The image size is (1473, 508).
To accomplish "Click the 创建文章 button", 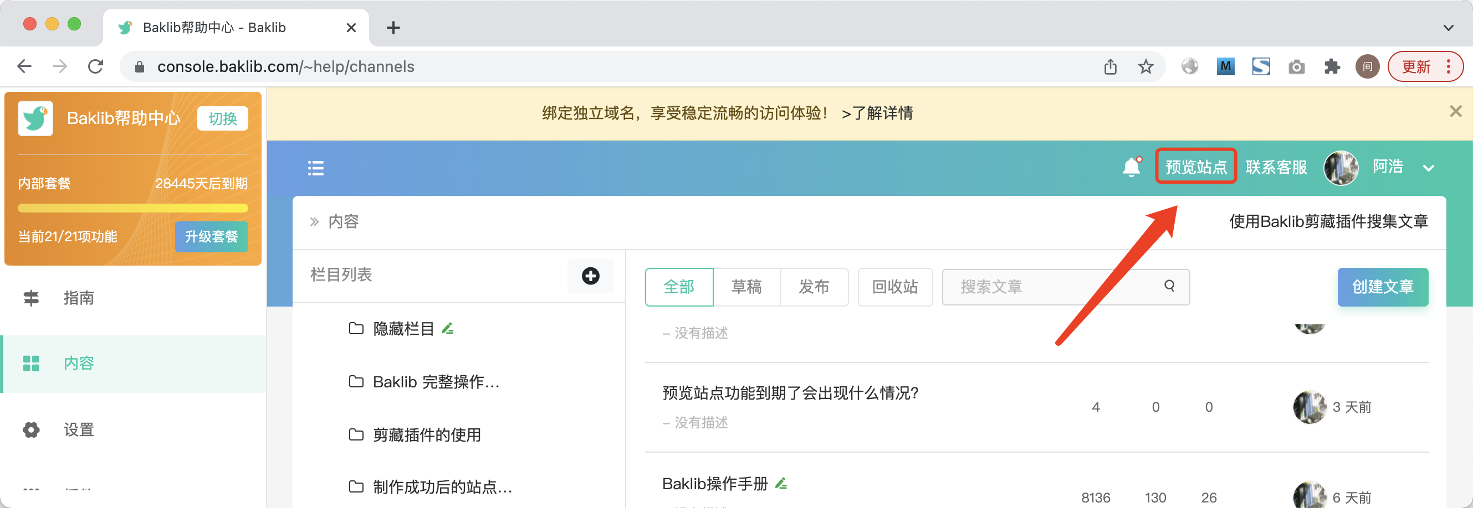I will (1383, 287).
